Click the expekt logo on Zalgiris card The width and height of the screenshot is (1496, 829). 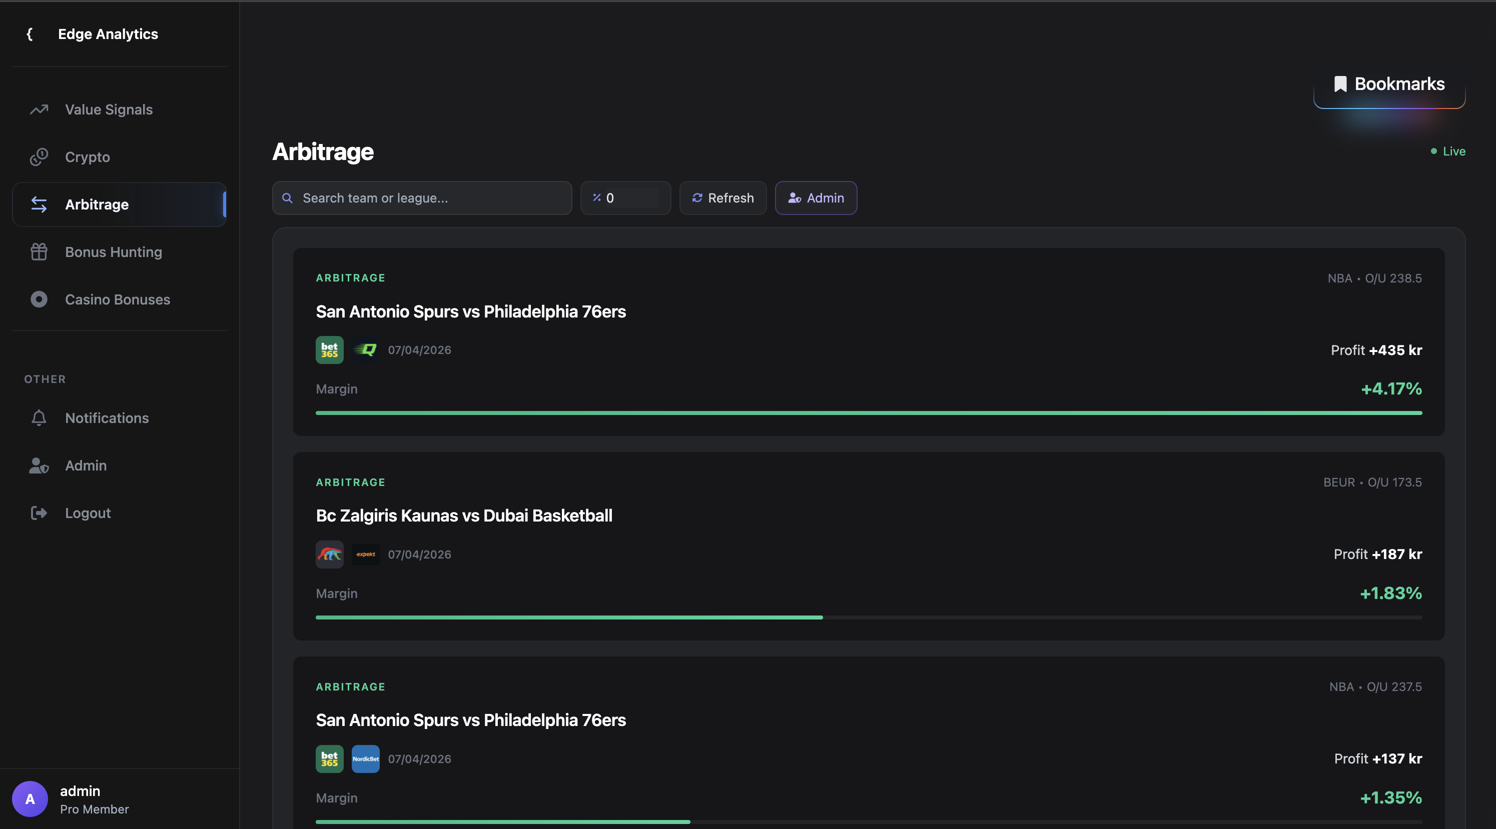point(365,554)
